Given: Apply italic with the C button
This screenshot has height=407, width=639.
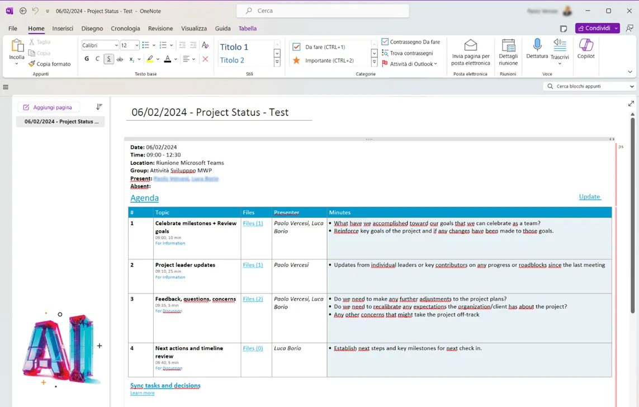Looking at the screenshot, I should point(97,59).
